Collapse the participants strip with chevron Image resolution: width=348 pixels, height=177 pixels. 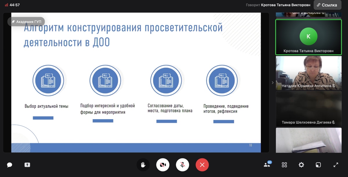[272, 83]
